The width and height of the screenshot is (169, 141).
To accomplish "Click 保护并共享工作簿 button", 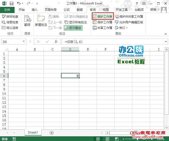I will (x=129, y=17).
